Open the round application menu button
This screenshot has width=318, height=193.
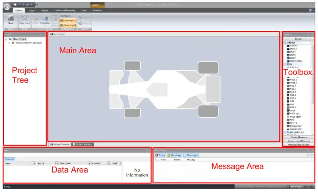(7, 7)
